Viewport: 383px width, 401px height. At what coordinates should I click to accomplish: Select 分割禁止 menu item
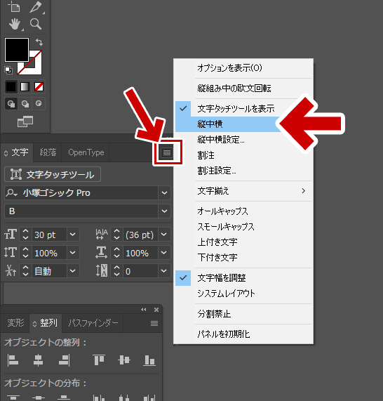[243, 314]
